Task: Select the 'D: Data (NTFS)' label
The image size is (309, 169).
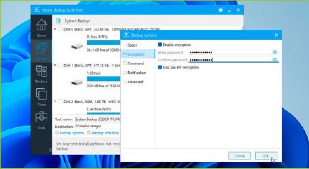Action: coord(97,37)
